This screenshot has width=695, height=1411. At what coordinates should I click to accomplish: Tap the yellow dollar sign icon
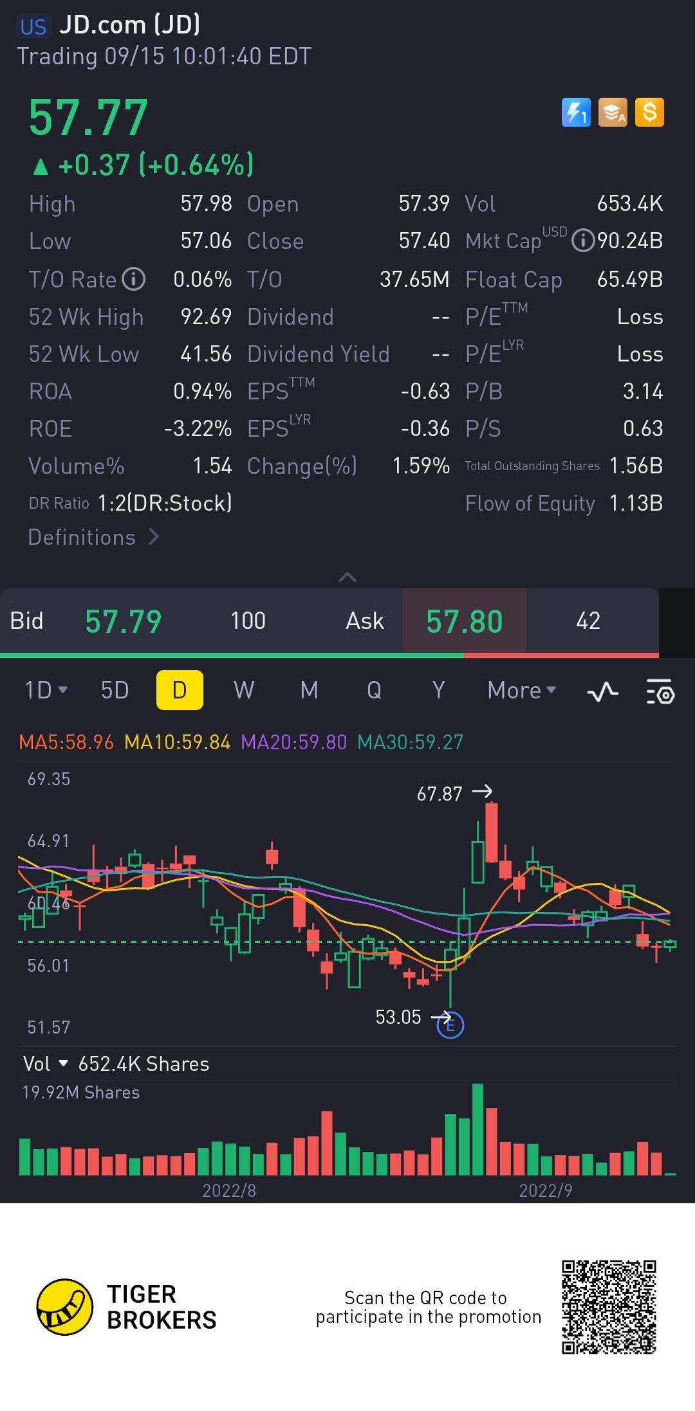(x=649, y=113)
